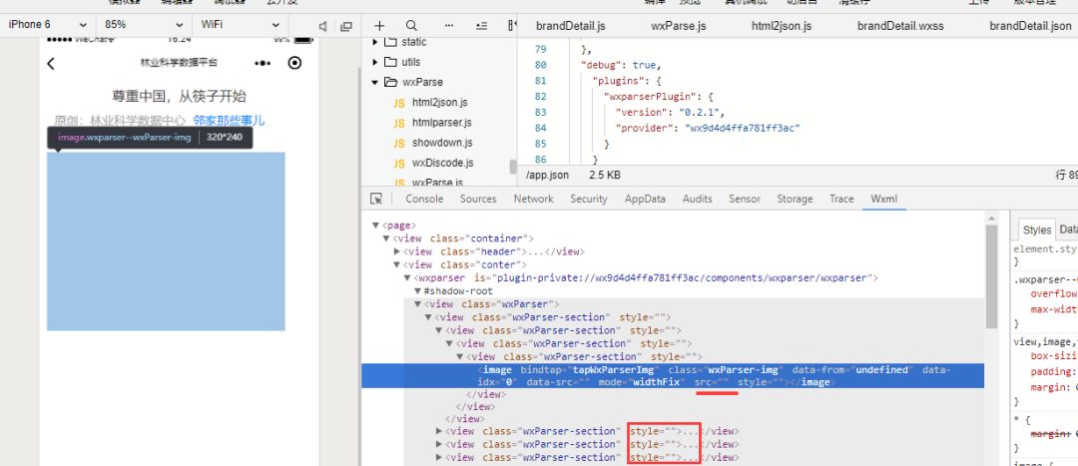This screenshot has height=466, width=1078.
Task: Select the Wxml debugger tab
Action: pos(884,199)
